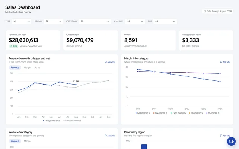Switch to Margin tab in Revenue by month chart
This screenshot has width=239, height=149.
coord(27,67)
